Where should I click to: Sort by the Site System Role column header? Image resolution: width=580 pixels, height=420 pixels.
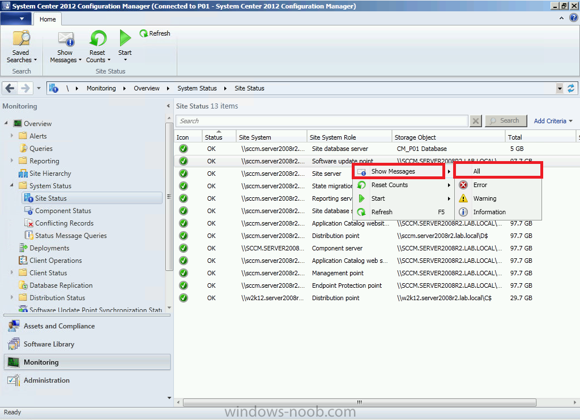[349, 137]
